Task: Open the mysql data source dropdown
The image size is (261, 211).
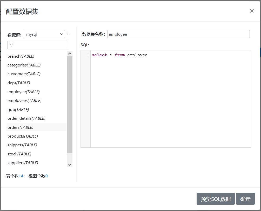Action: (x=44, y=34)
